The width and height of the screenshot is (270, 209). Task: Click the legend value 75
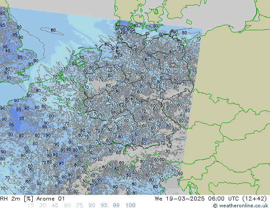(x=79, y=206)
